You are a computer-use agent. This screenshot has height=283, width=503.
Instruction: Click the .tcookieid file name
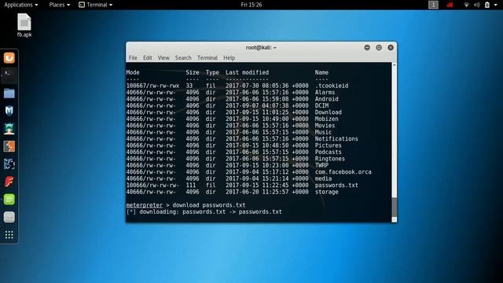coord(332,86)
